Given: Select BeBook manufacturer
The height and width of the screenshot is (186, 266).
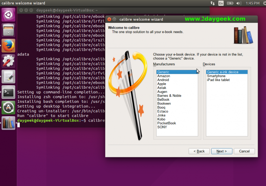Looking at the screenshot, I should (177, 100).
